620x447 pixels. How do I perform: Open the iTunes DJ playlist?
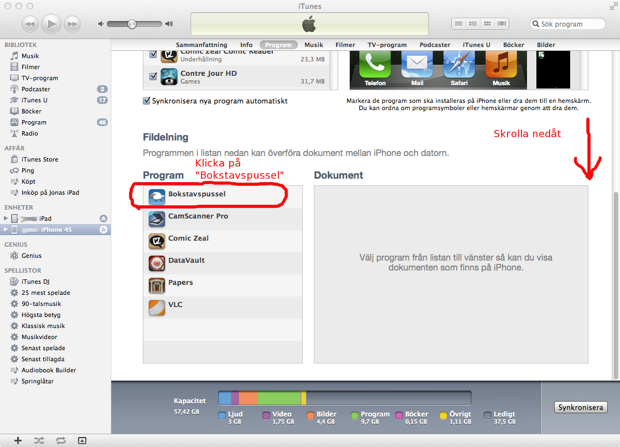tap(55, 282)
